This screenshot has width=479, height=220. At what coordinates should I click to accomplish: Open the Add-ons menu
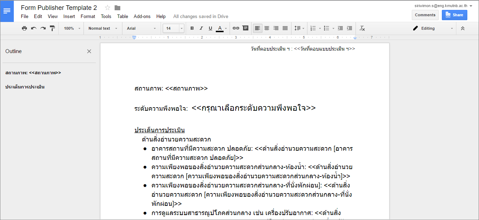click(142, 16)
